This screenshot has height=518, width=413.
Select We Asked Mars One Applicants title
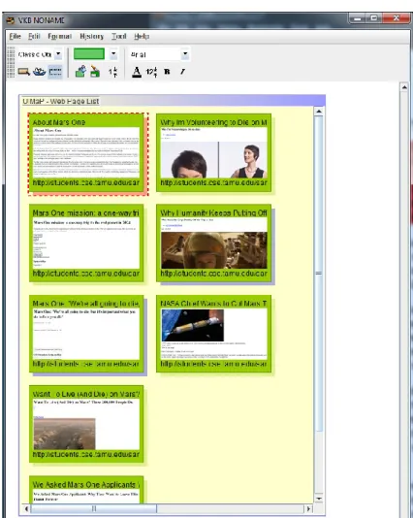[x=86, y=485]
